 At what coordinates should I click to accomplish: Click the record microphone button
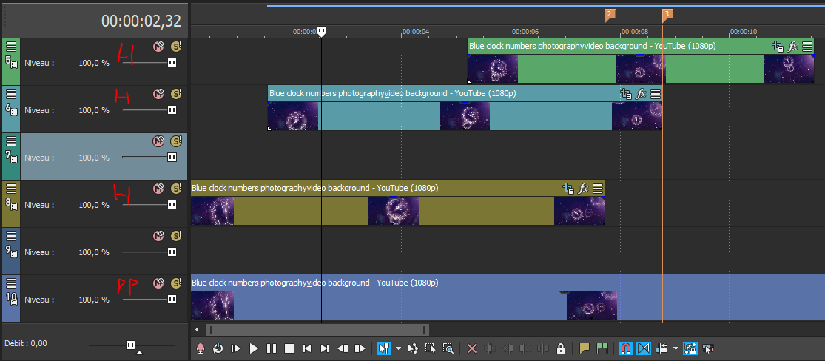[x=201, y=348]
